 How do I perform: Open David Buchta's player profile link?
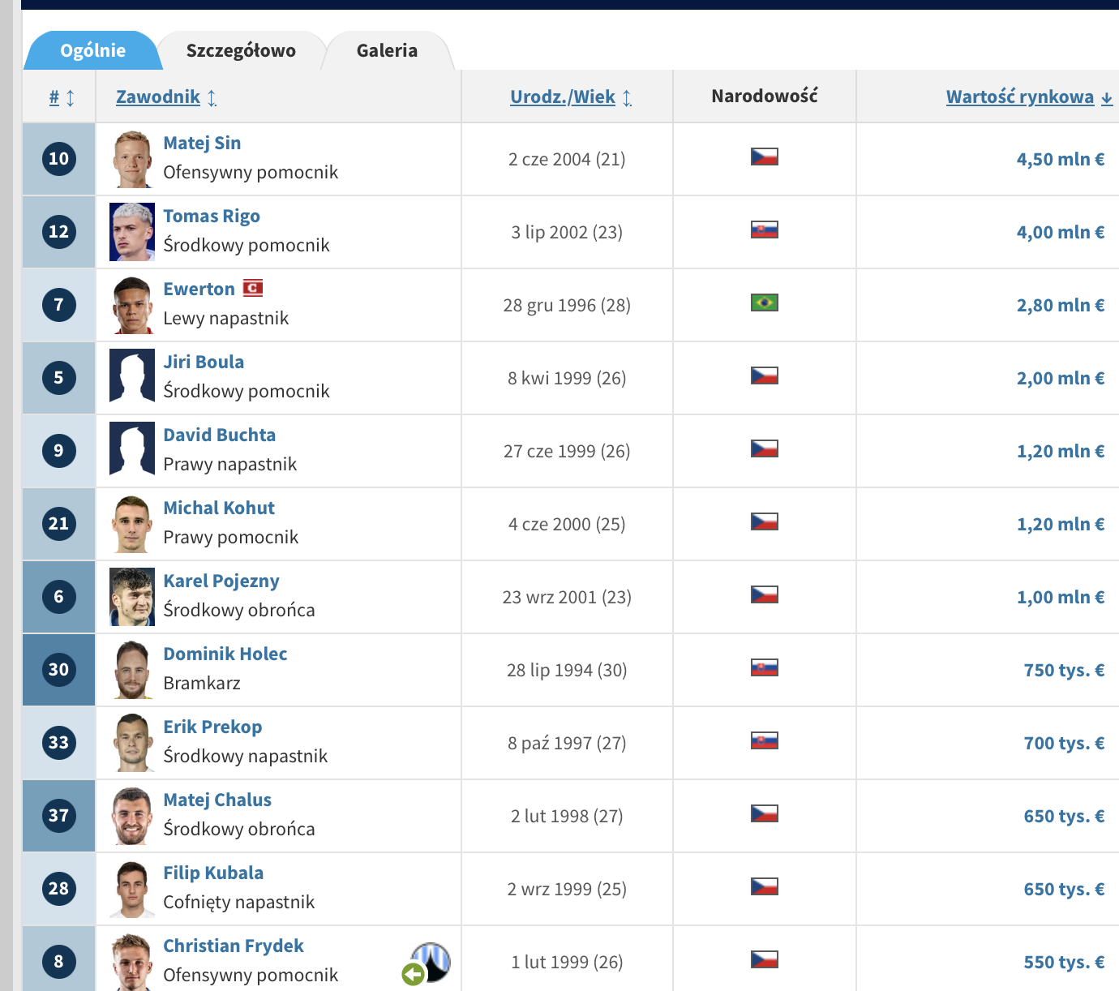219,435
